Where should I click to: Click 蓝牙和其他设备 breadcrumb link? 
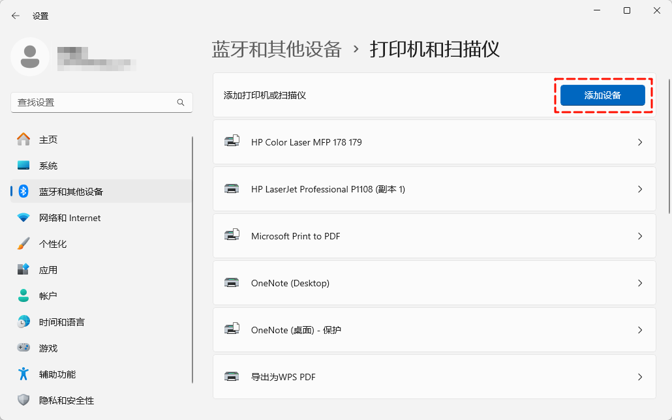click(x=277, y=50)
